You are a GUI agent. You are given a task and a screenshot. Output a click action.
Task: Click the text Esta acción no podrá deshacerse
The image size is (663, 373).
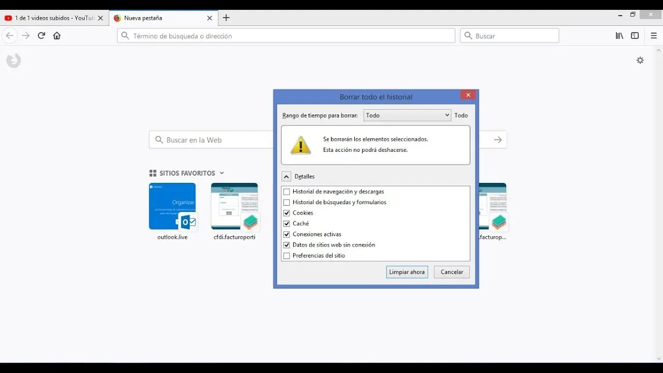tap(365, 150)
